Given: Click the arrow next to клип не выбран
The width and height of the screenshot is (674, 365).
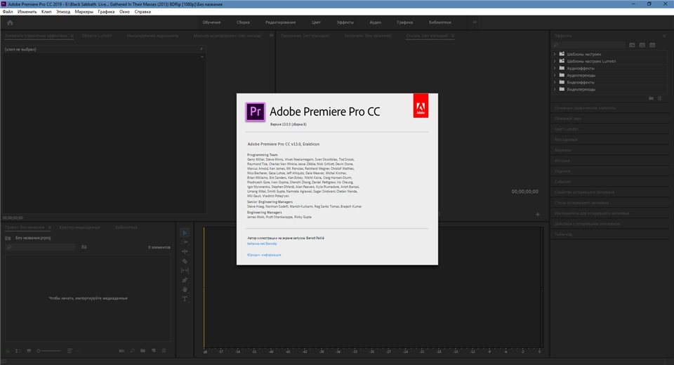Looking at the screenshot, I should tap(201, 49).
